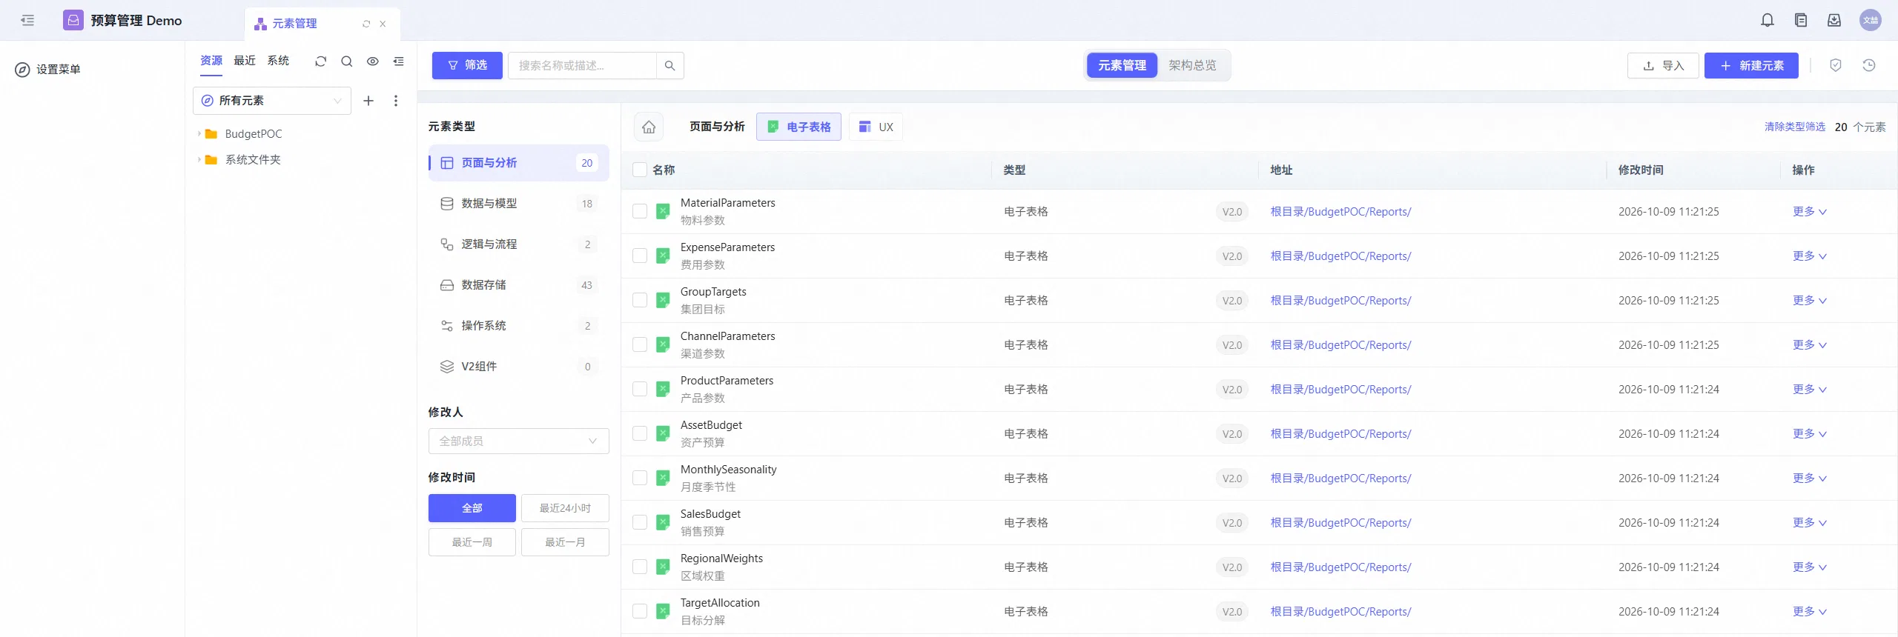Toggle the eye visibility icon
1898x637 pixels.
(373, 61)
